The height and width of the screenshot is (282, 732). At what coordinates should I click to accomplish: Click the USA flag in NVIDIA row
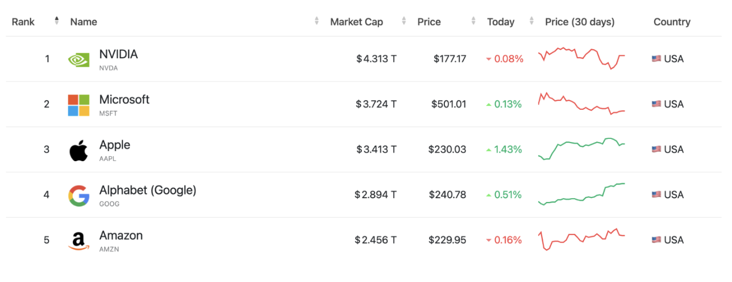tap(656, 59)
